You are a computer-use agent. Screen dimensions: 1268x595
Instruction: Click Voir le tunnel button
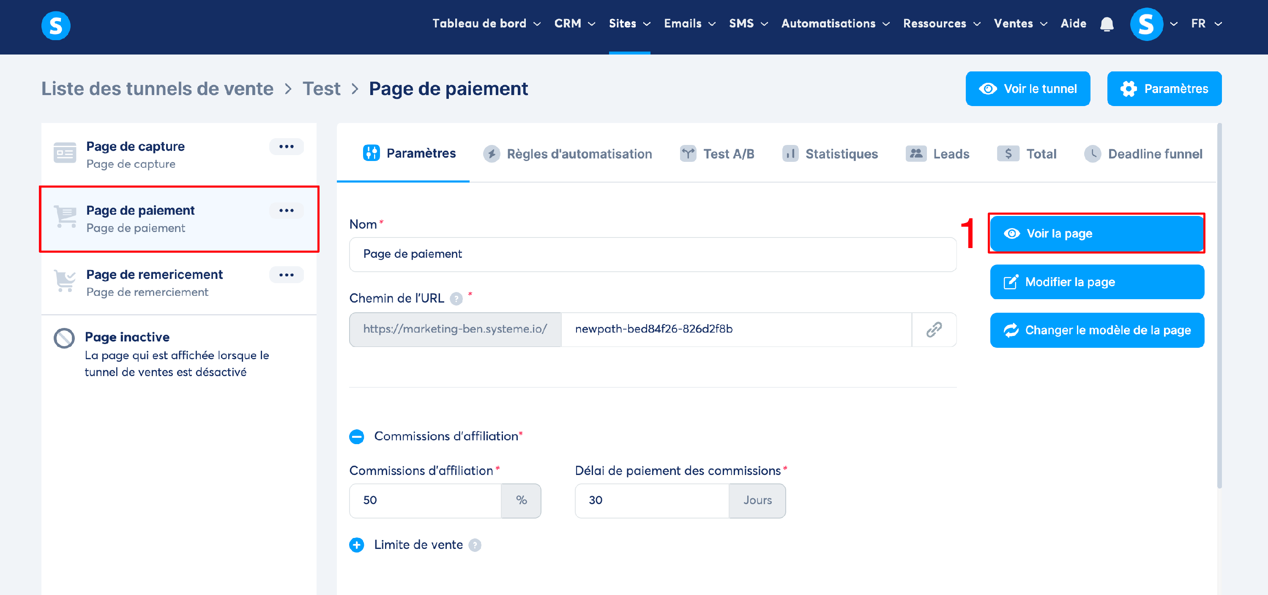(1028, 89)
